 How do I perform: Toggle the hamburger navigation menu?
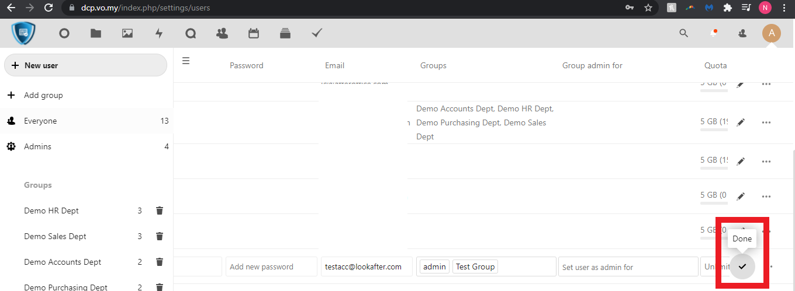[186, 61]
